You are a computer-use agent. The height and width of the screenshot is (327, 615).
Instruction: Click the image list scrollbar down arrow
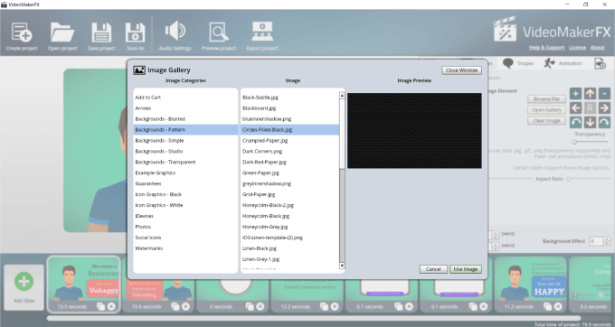point(342,266)
